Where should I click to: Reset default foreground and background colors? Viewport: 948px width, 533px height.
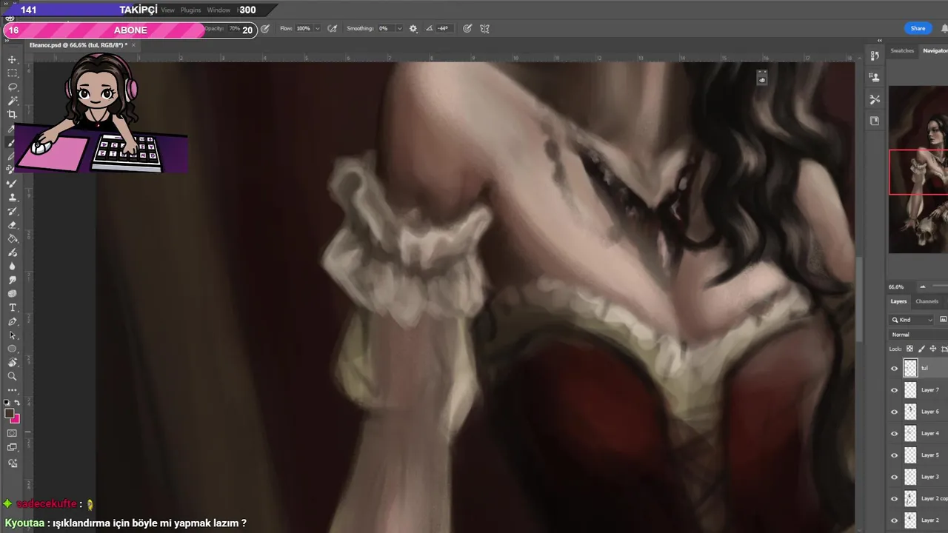click(x=7, y=403)
